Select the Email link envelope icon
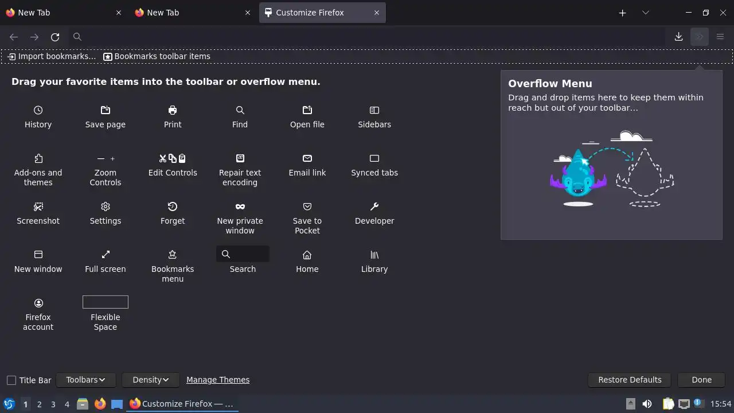 click(307, 158)
